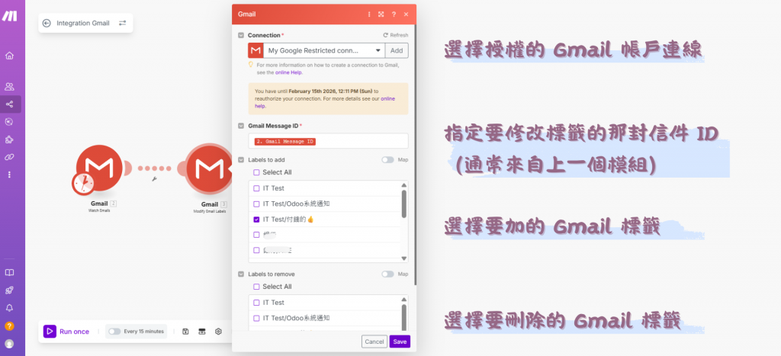Open the orange Help question icon

coord(9,326)
